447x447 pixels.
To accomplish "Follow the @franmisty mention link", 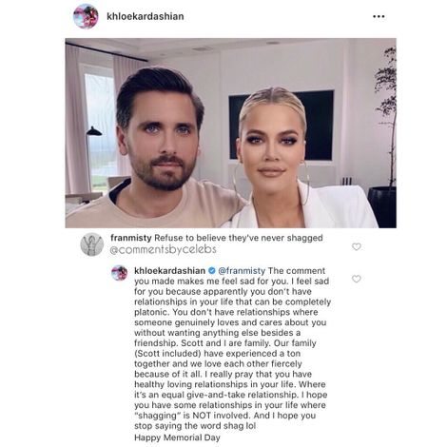I will coord(242,271).
